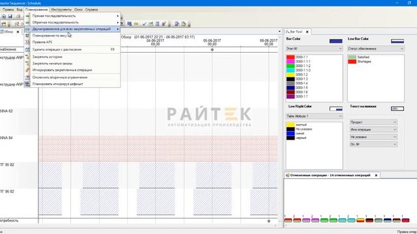Screen dimensions: 417x234
Task: Click the icon beside Прямая последовательность
Action: click(27, 16)
